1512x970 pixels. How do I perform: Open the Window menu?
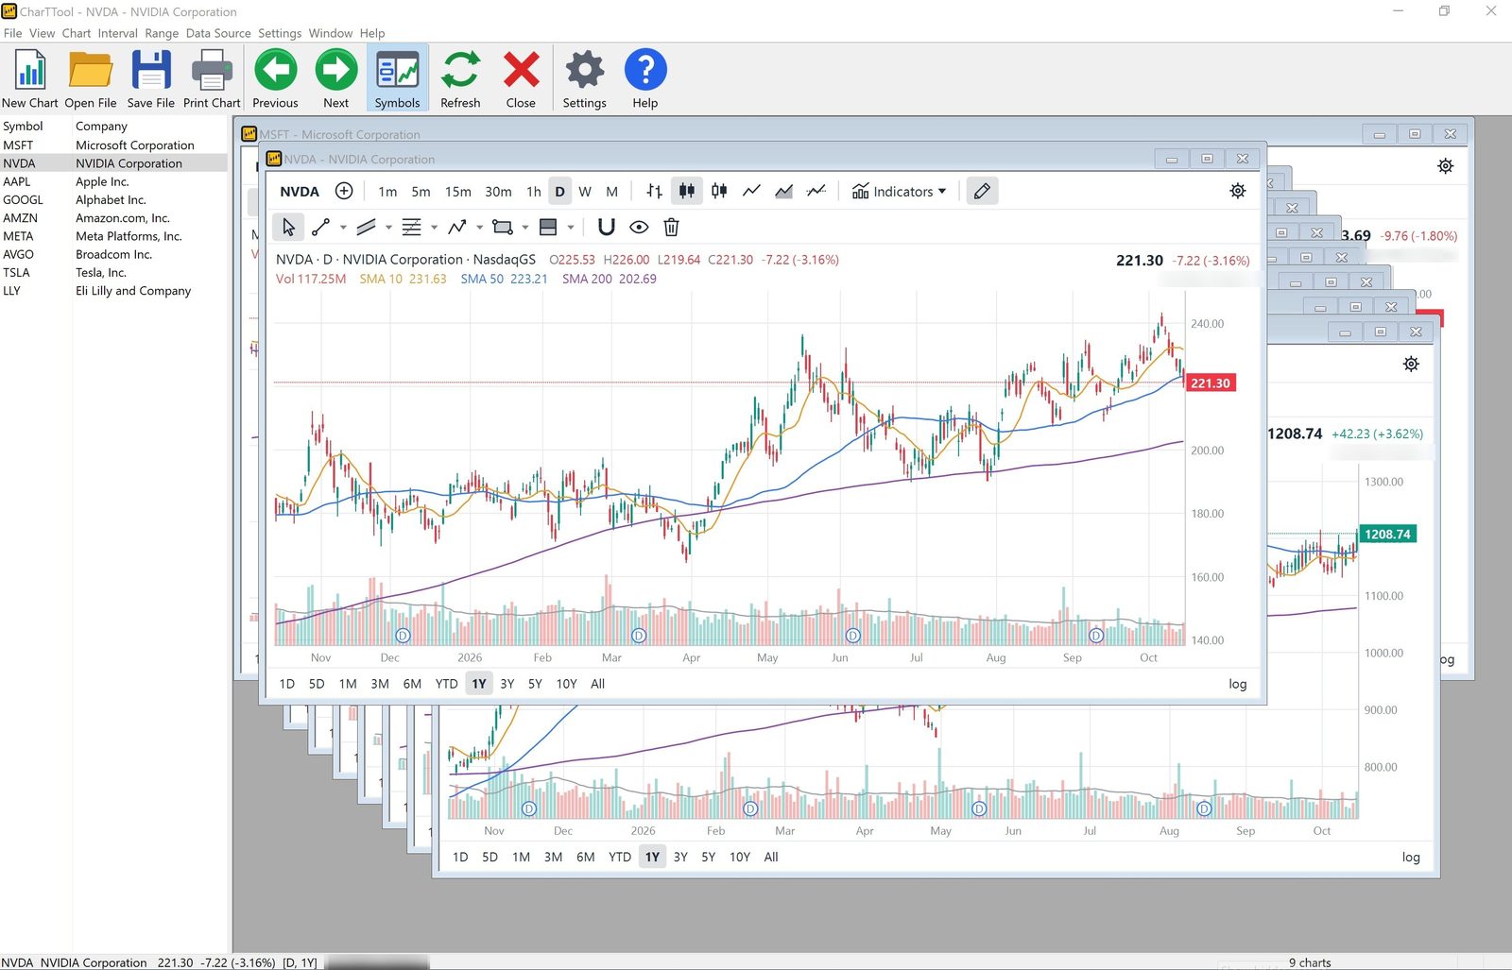tap(331, 33)
